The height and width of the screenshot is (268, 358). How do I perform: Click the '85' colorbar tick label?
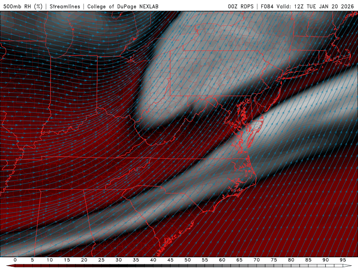point(308,260)
